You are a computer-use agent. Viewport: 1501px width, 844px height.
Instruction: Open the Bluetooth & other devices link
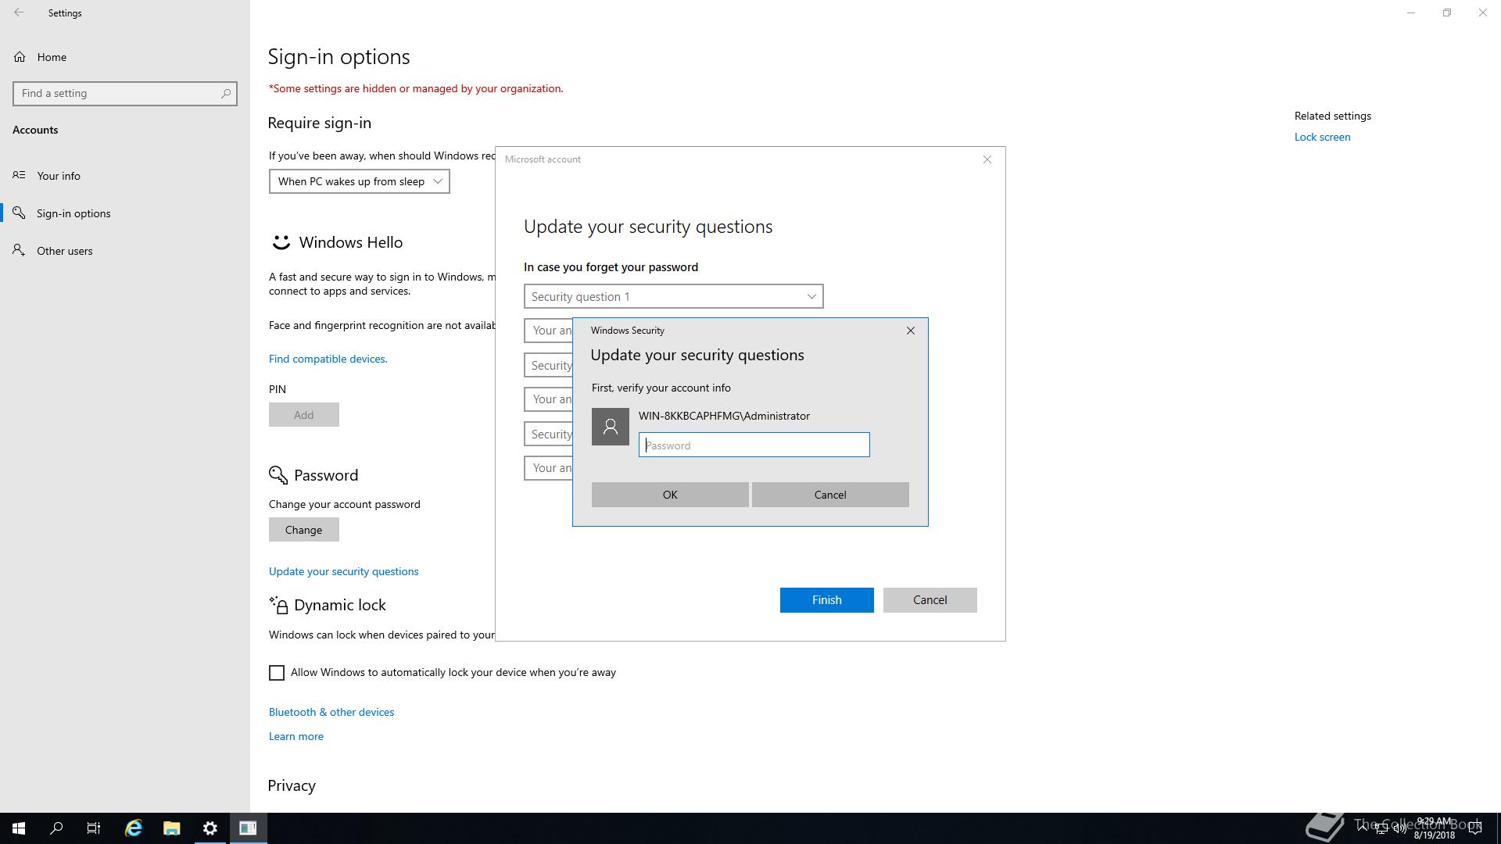point(331,712)
